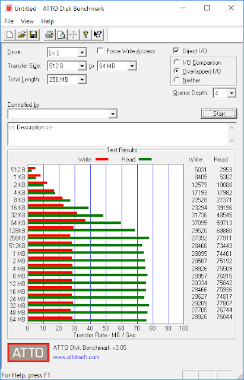Open the www.attotech.com link

click(76, 357)
